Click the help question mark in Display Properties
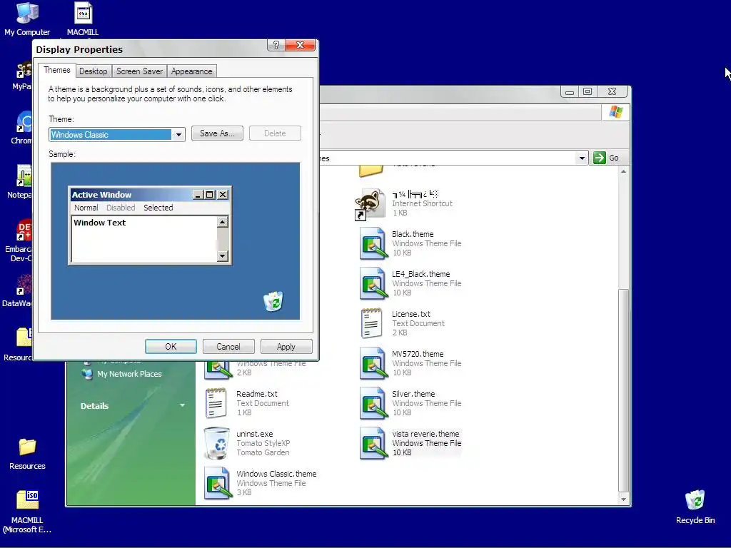 pos(276,45)
